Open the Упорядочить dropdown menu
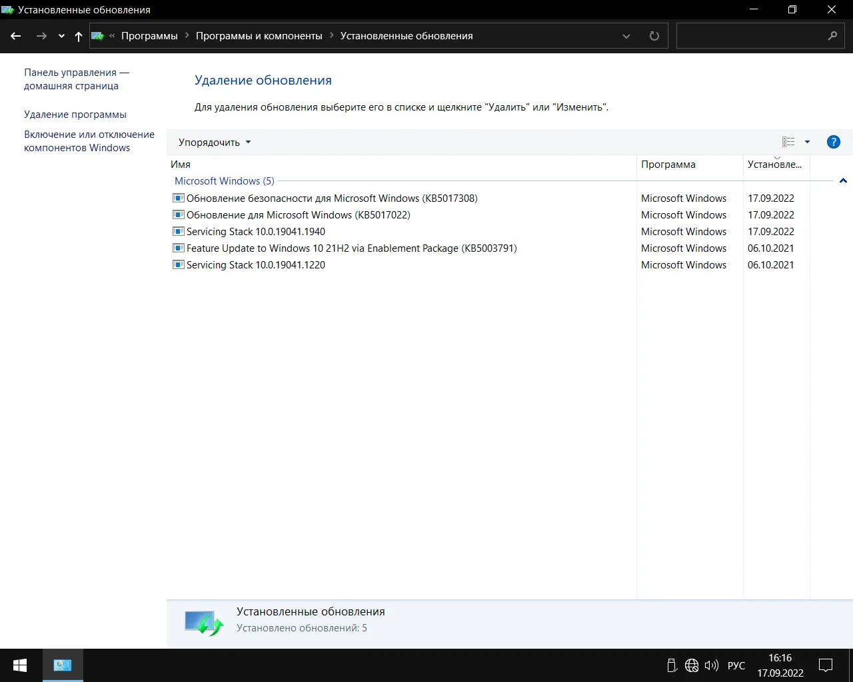The width and height of the screenshot is (853, 682). click(x=215, y=143)
